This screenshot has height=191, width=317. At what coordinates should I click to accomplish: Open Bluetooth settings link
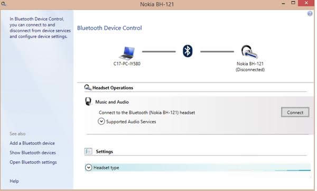[33, 162]
